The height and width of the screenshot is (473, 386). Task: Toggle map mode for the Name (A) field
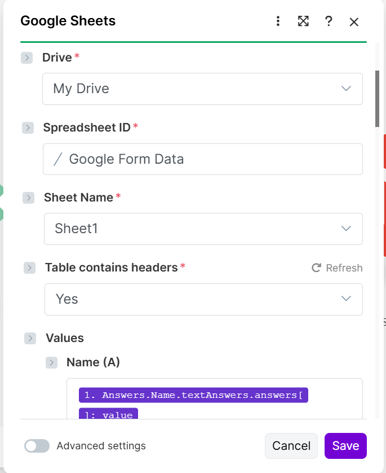pos(51,362)
